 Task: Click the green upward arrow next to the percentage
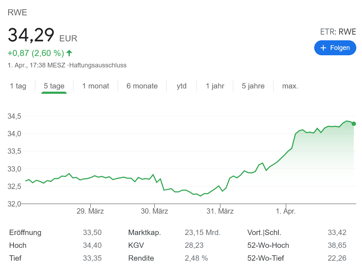coord(69,53)
